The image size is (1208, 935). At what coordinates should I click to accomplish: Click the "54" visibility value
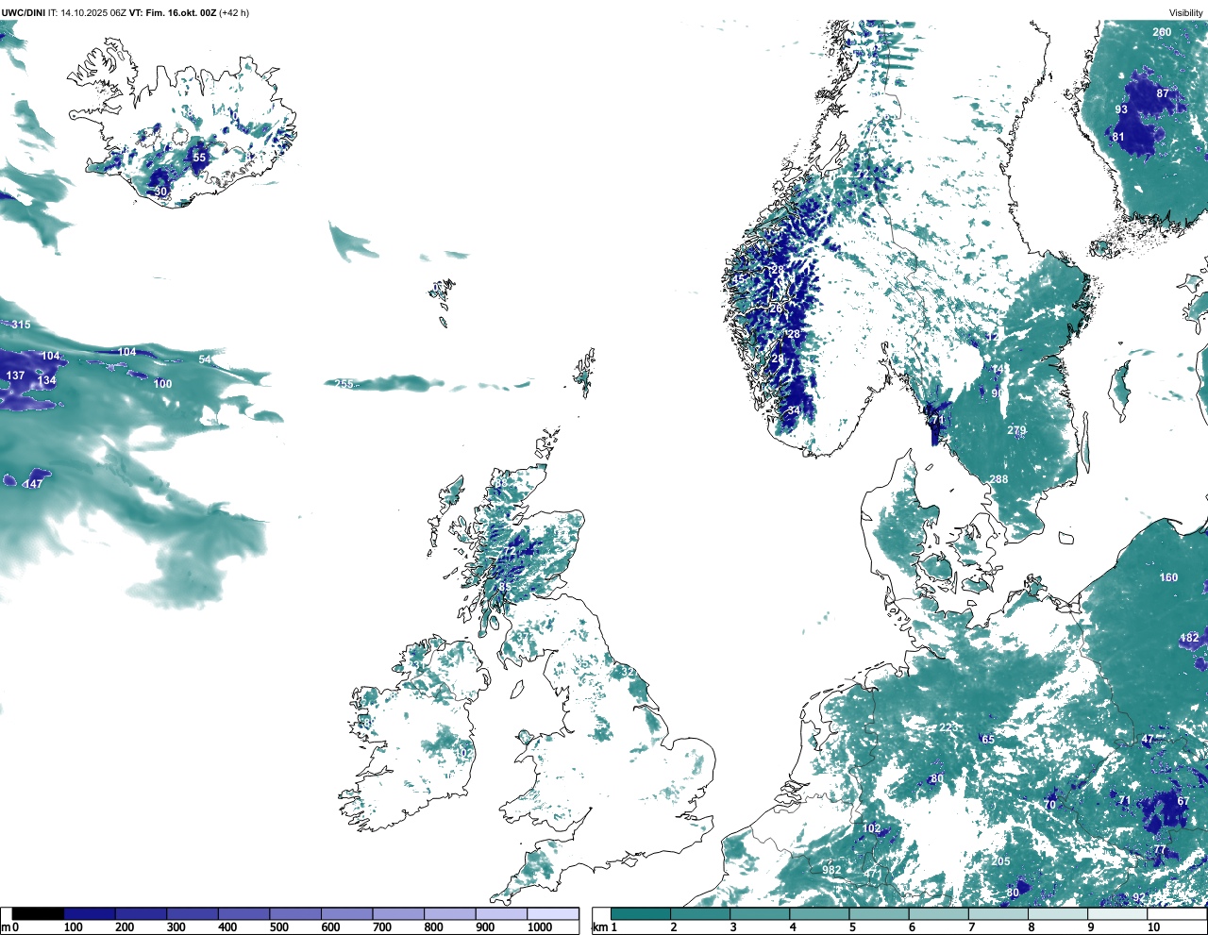[x=205, y=359]
